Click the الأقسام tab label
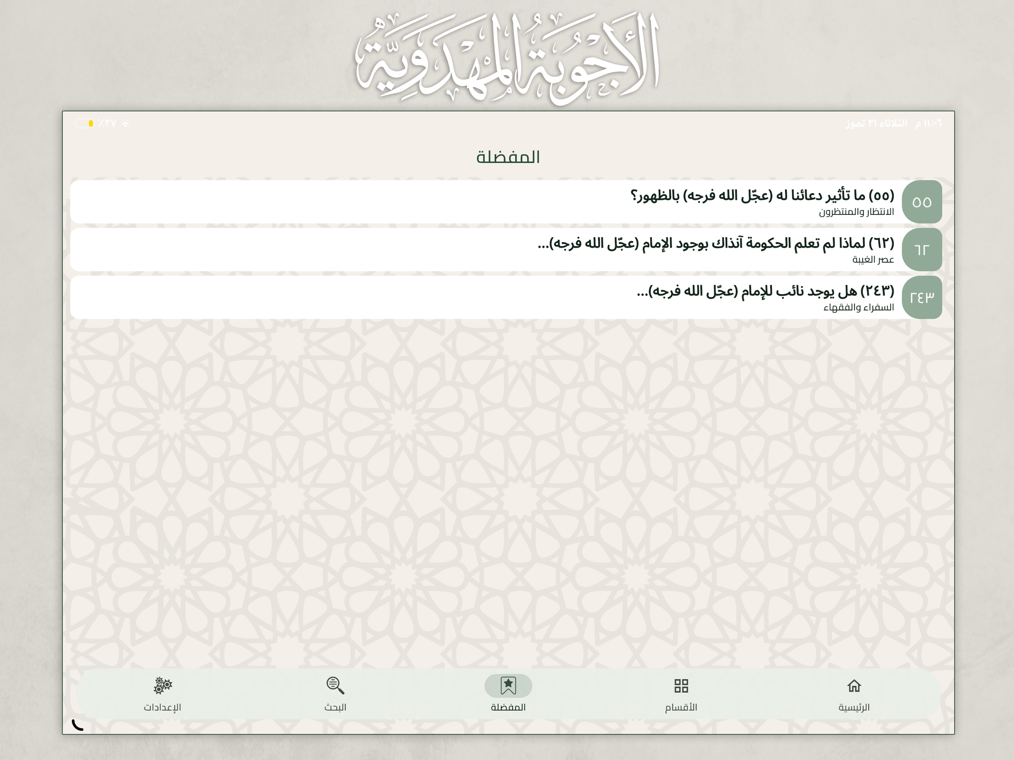 tap(681, 707)
